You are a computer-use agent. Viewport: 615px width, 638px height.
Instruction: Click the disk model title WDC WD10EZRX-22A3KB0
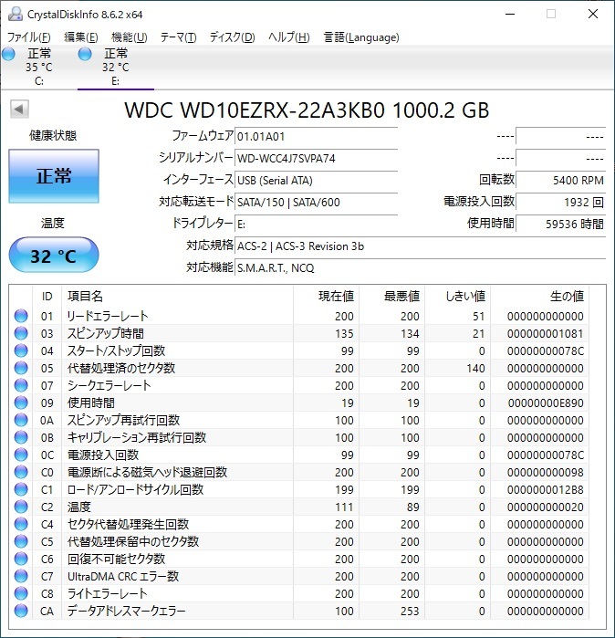(x=307, y=110)
